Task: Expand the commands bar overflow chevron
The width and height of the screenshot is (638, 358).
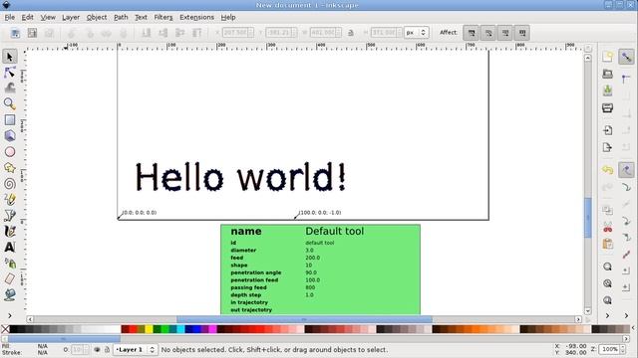Action: coord(607,315)
